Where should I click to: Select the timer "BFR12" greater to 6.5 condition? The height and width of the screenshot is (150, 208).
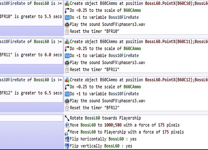point(31,93)
